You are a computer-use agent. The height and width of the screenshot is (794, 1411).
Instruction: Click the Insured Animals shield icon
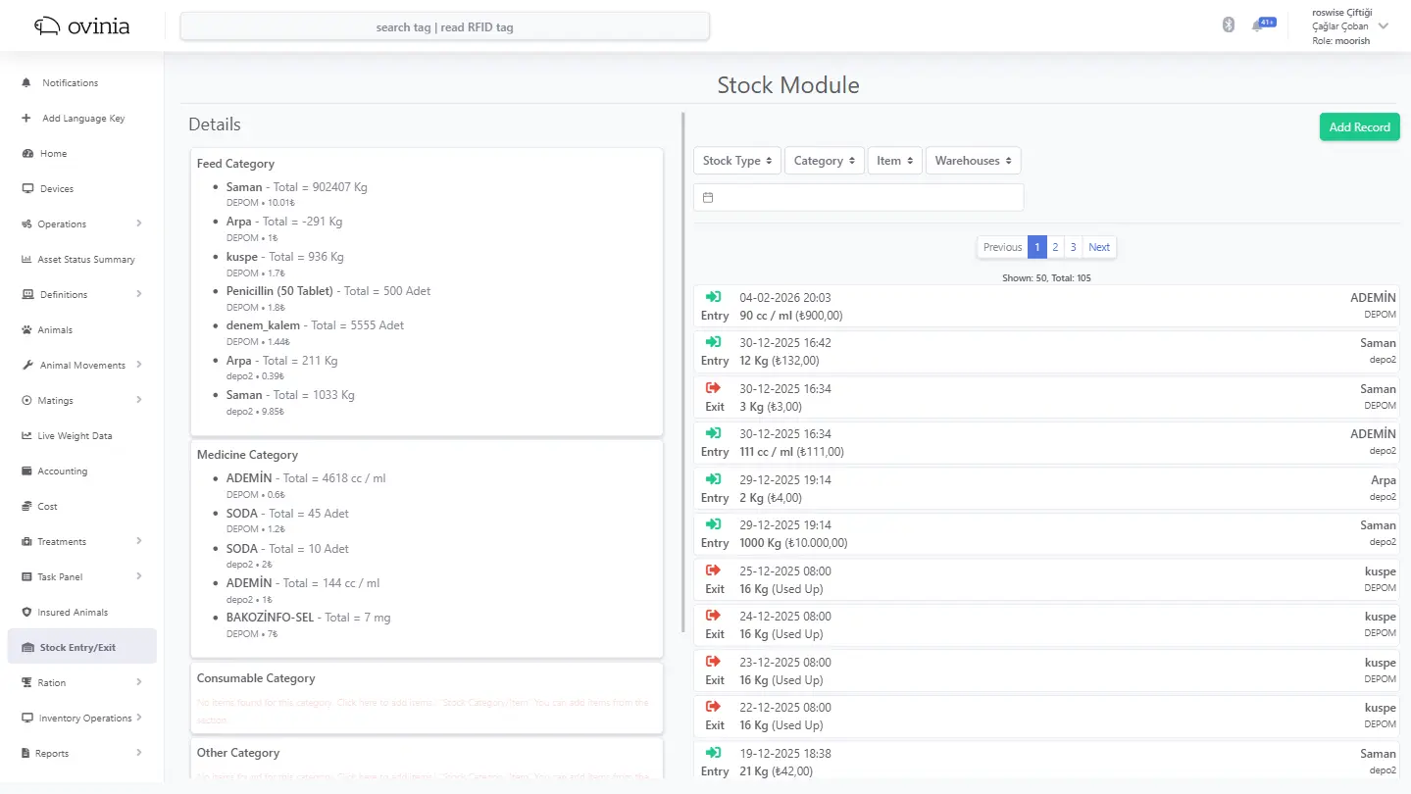point(27,613)
